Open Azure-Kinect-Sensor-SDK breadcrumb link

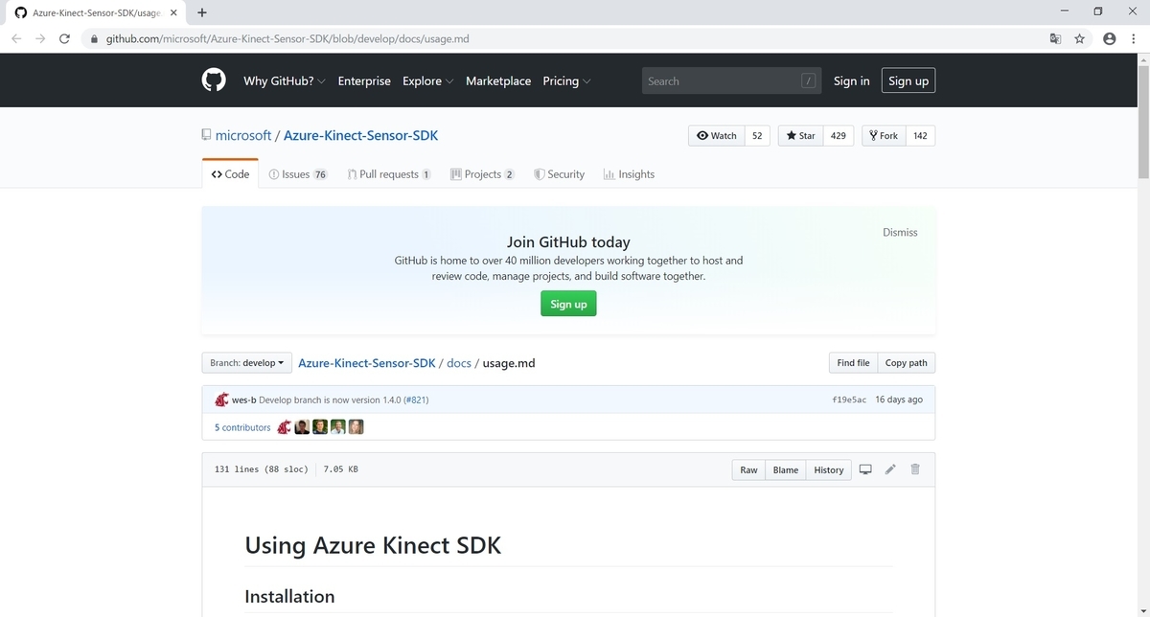(367, 363)
